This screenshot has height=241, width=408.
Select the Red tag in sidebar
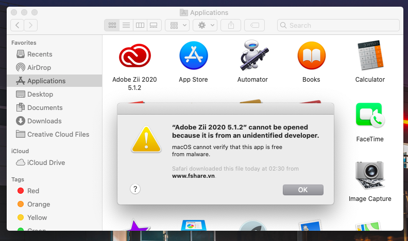coord(55,191)
